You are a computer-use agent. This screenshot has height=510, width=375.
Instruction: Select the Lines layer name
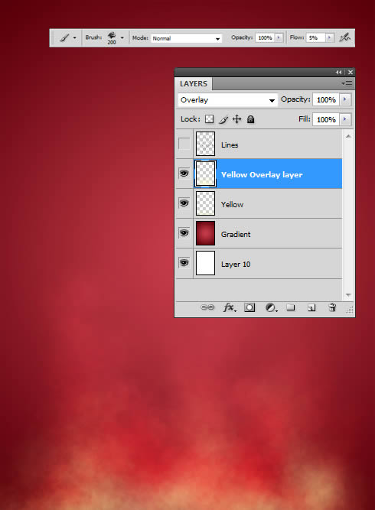click(230, 145)
